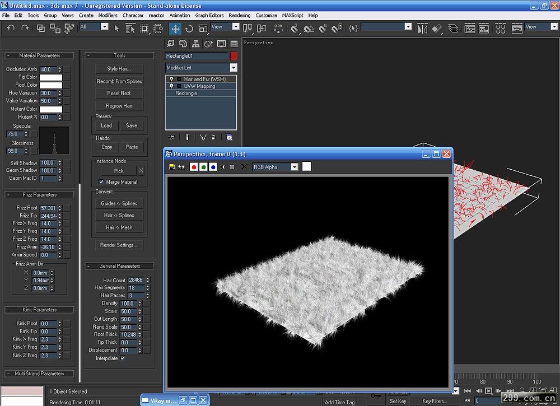The image size is (560, 406).
Task: Click the Redo arrow in the main toolbar
Action: (x=25, y=28)
